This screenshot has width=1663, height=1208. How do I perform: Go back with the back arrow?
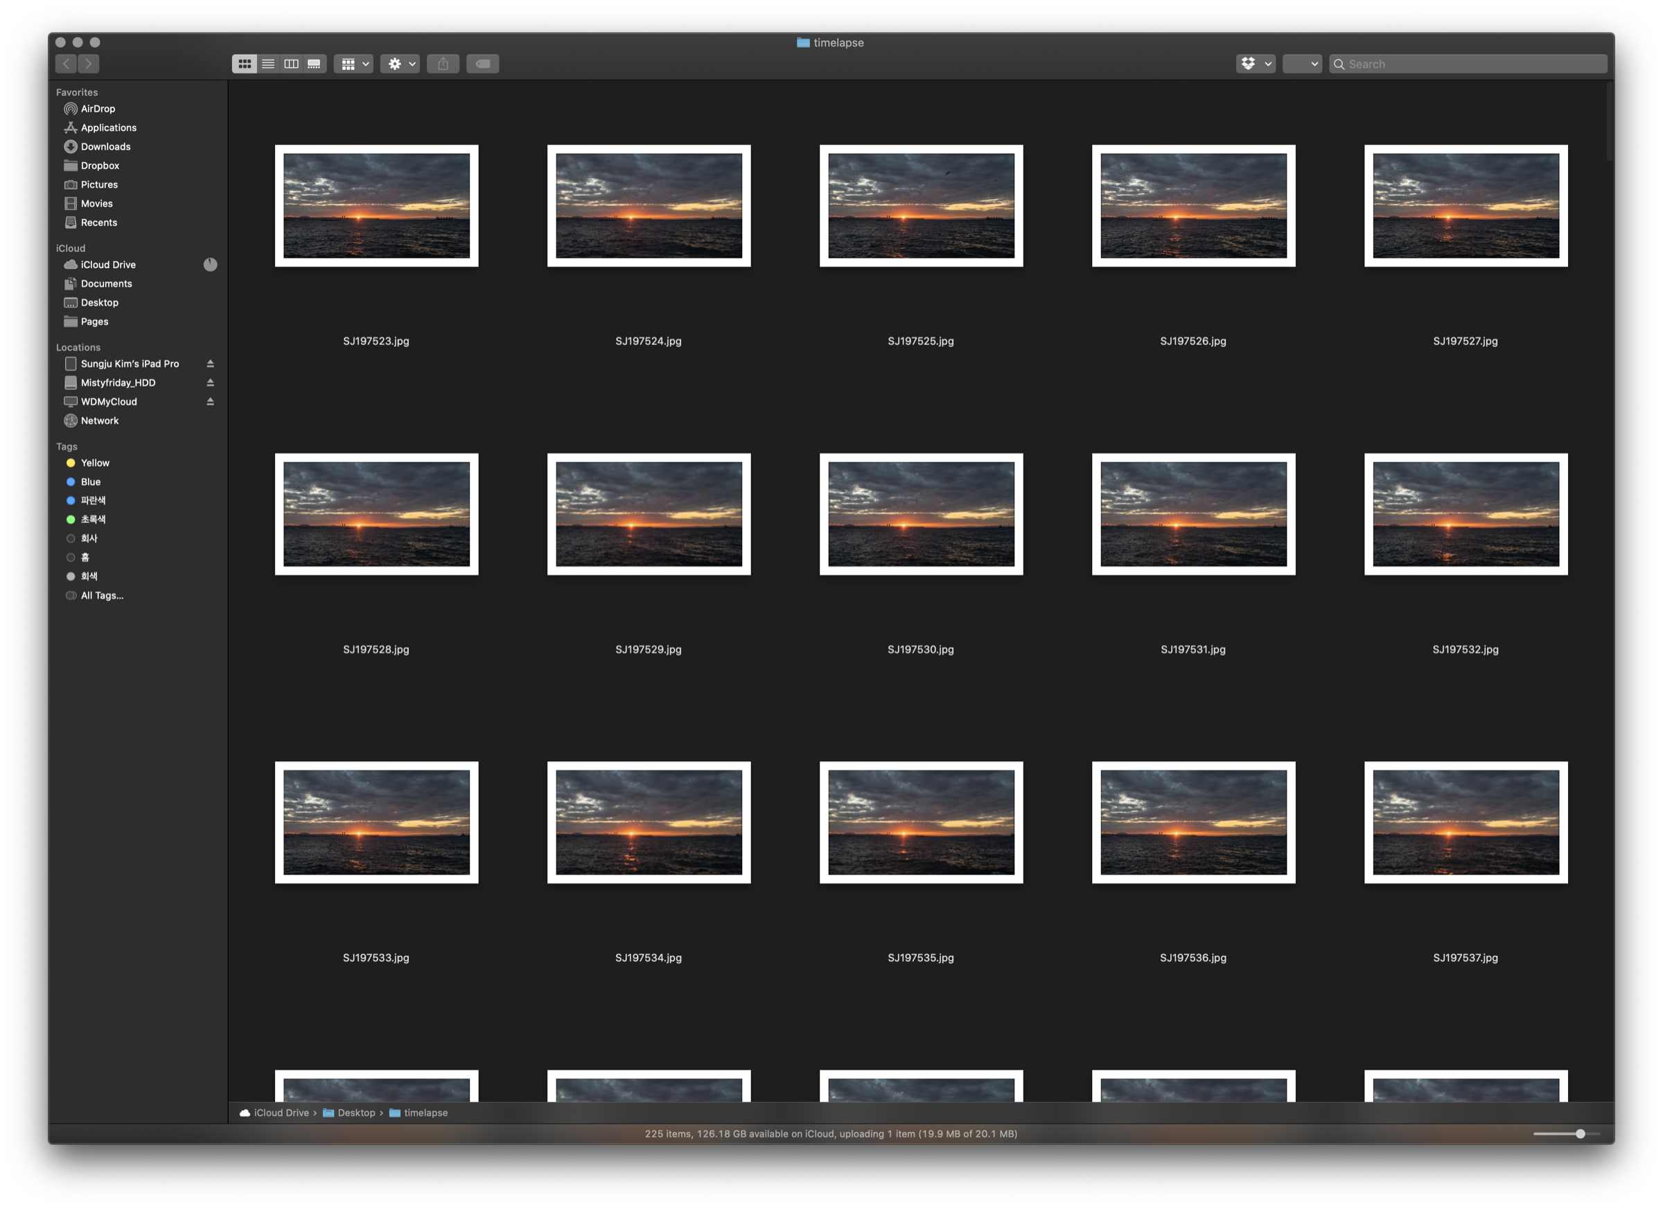click(66, 64)
